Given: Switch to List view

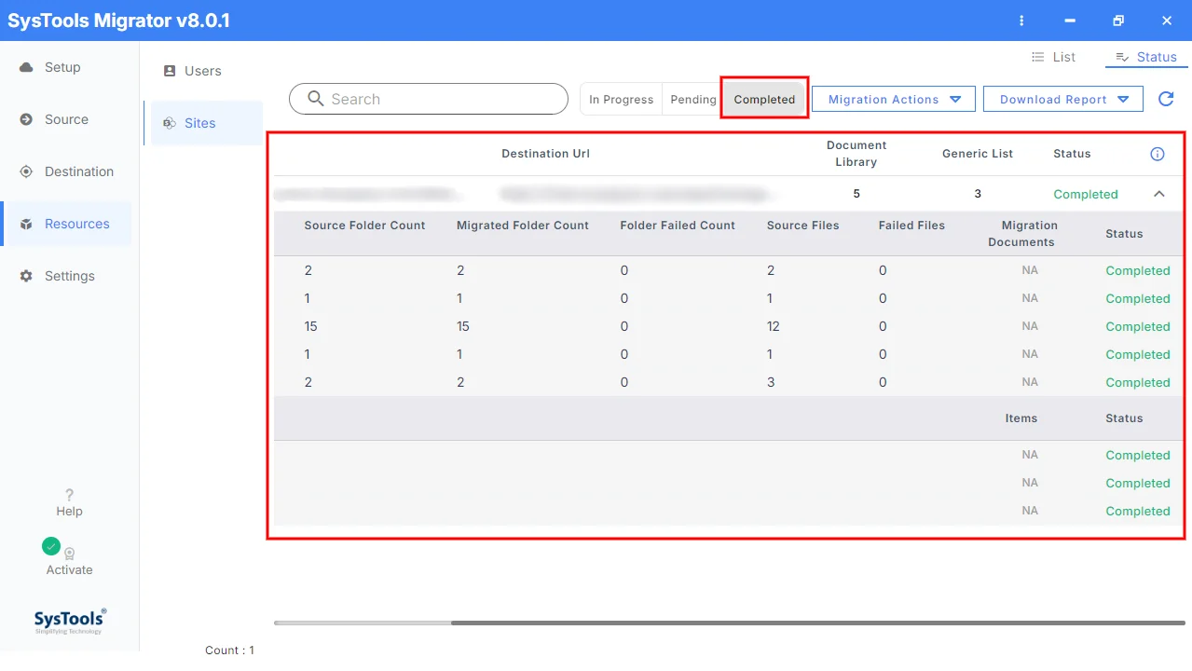Looking at the screenshot, I should [x=1053, y=57].
